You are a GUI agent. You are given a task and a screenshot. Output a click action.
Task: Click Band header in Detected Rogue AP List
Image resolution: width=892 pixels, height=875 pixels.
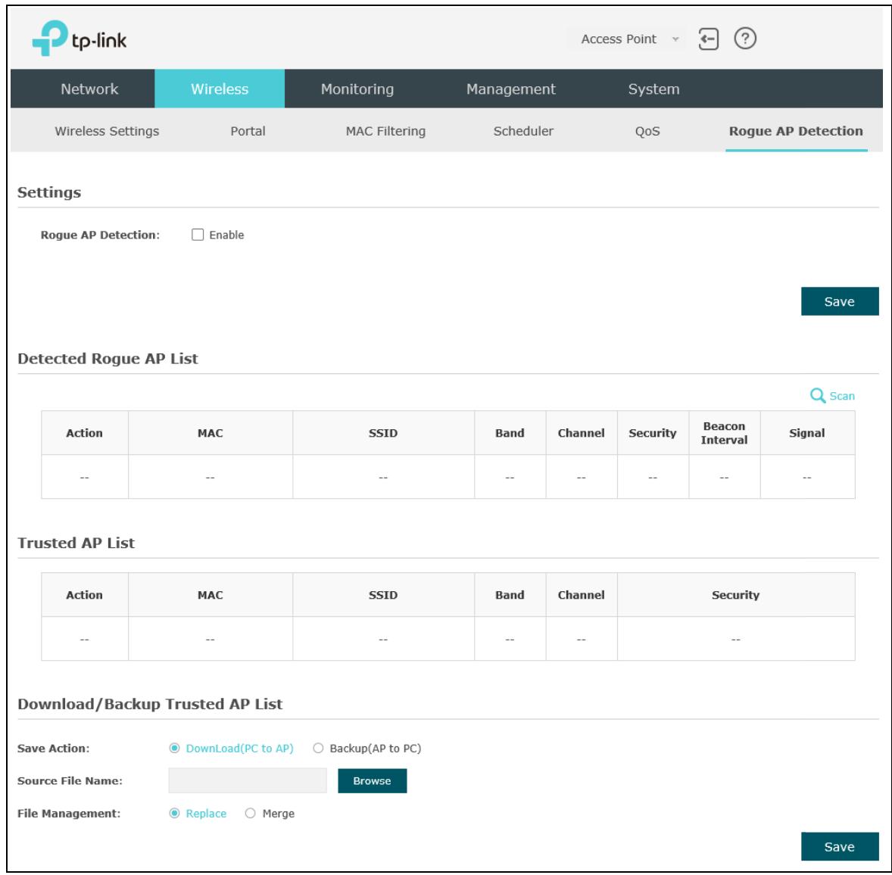coord(509,433)
